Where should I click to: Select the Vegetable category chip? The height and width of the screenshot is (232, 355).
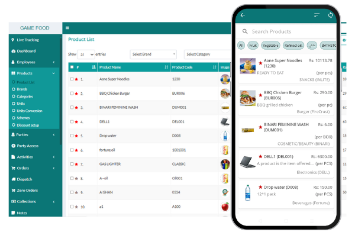point(270,46)
